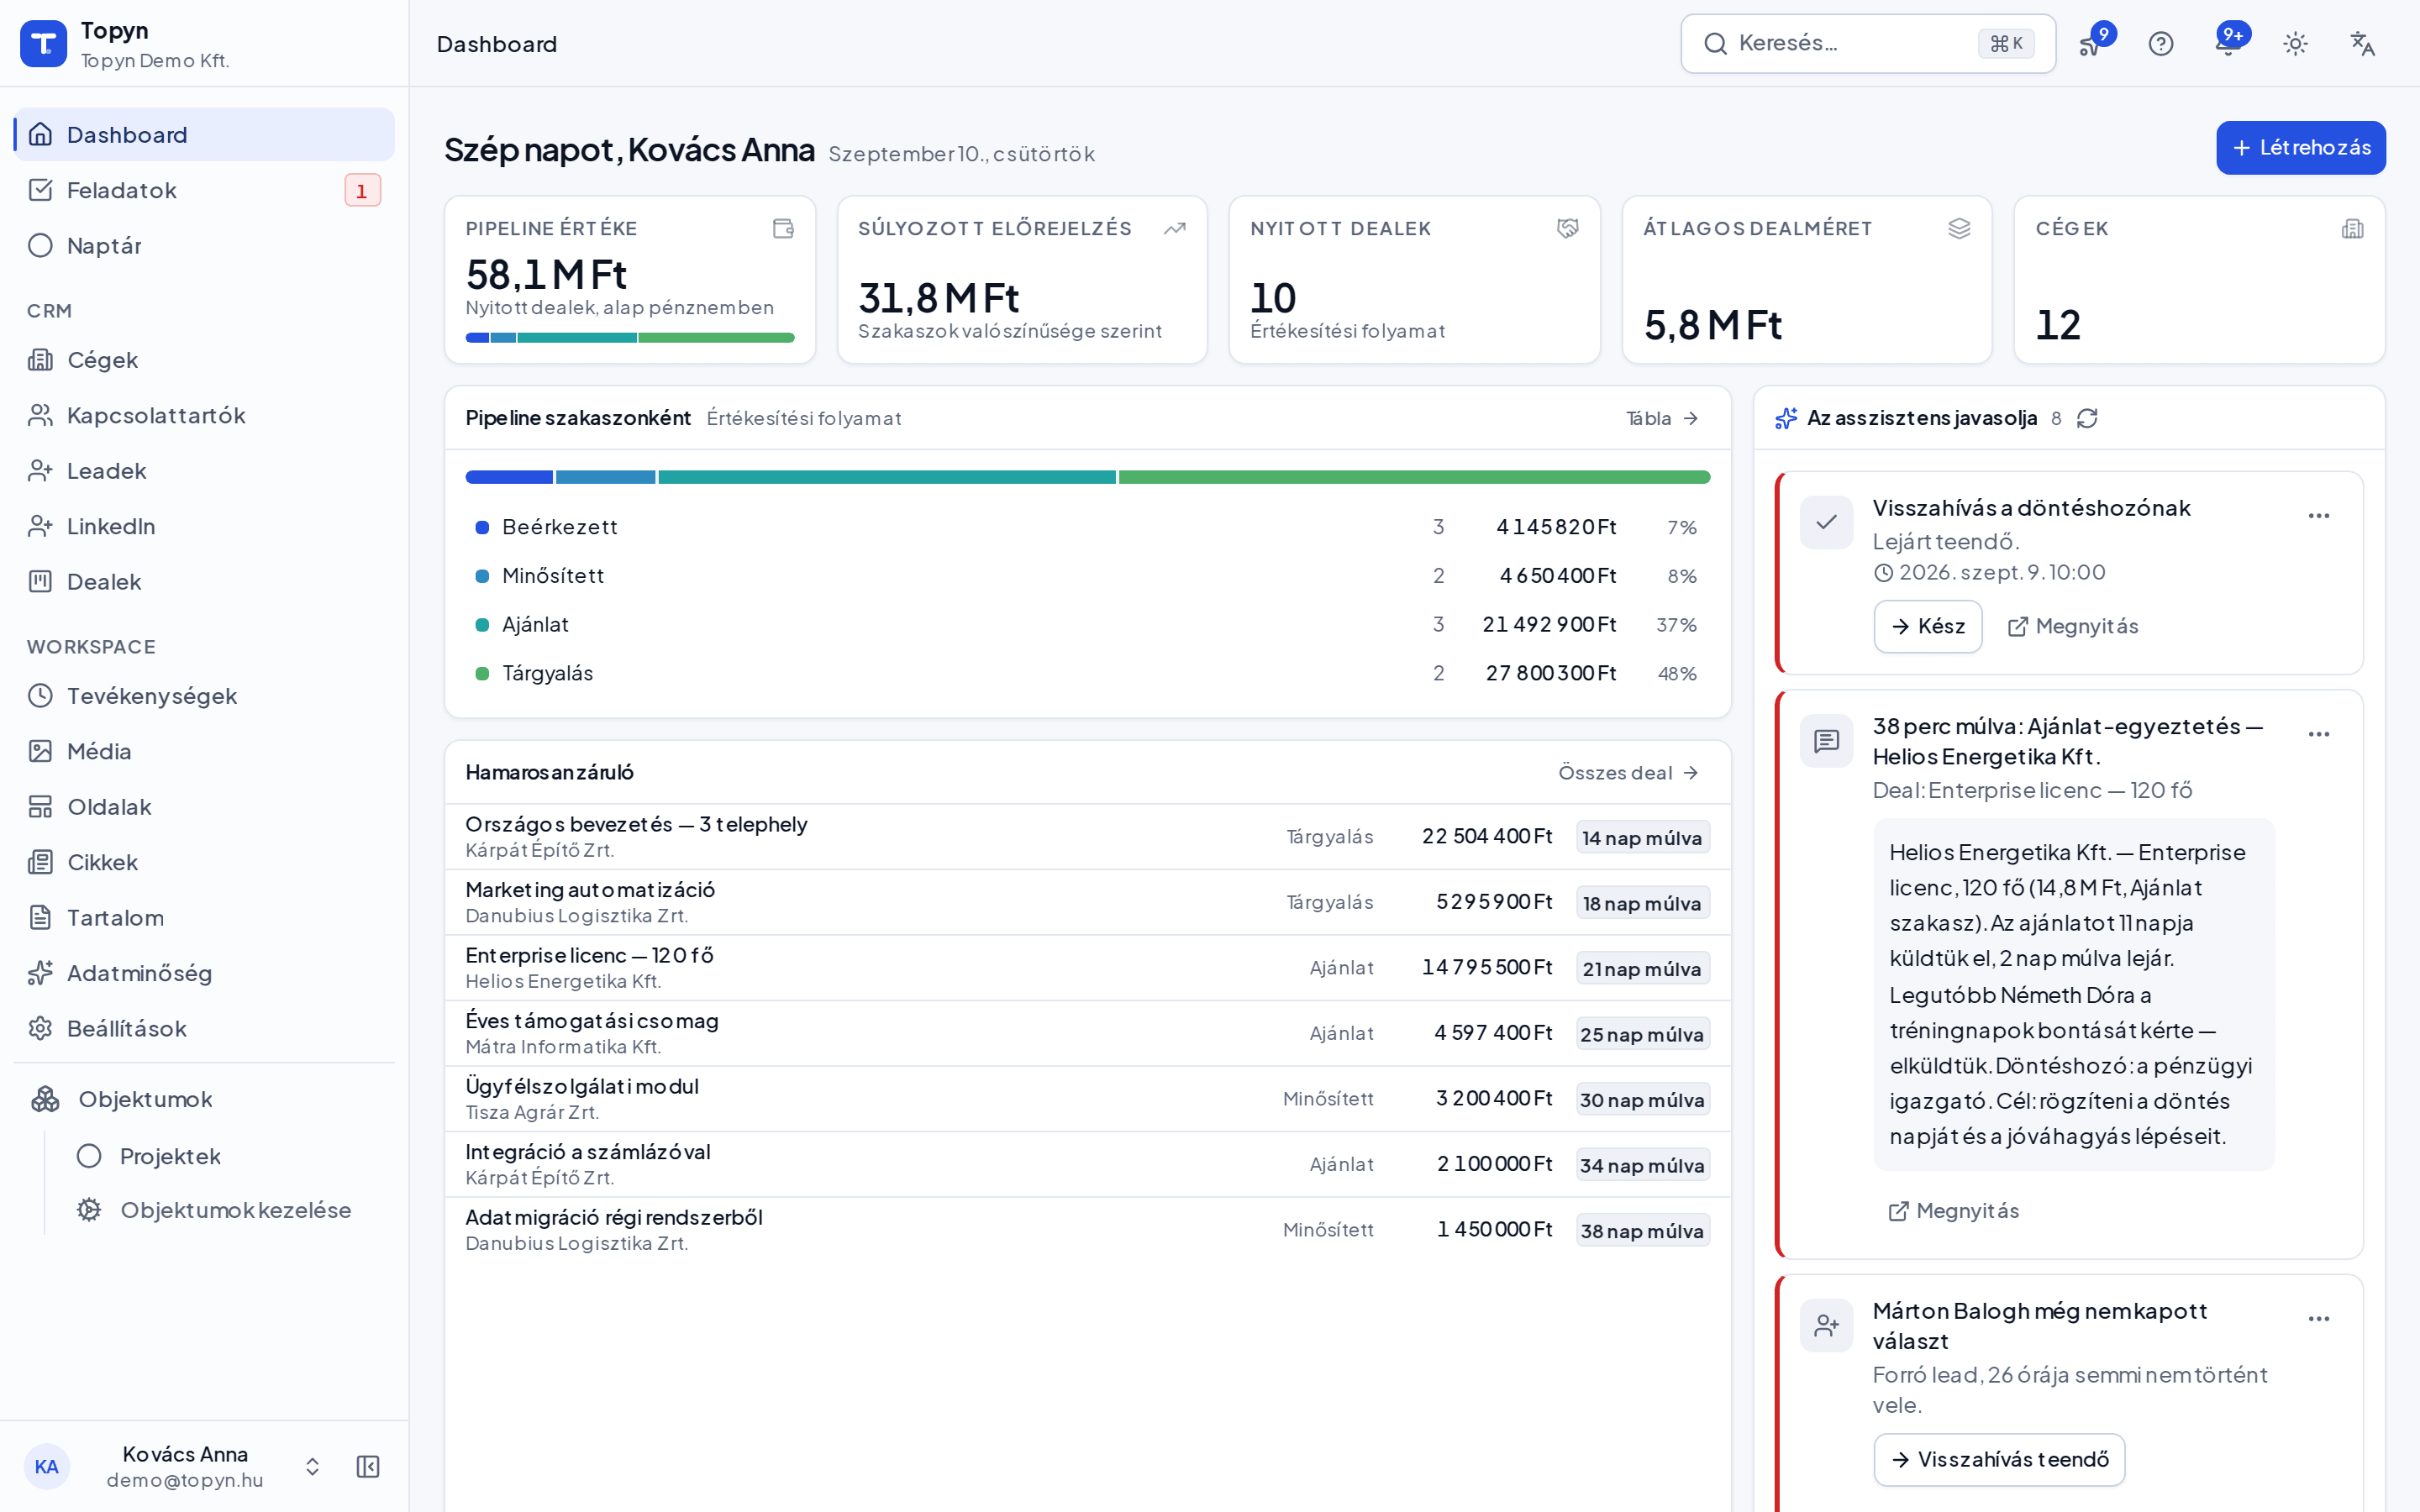Open Naptár in sidebar

pos(205,246)
